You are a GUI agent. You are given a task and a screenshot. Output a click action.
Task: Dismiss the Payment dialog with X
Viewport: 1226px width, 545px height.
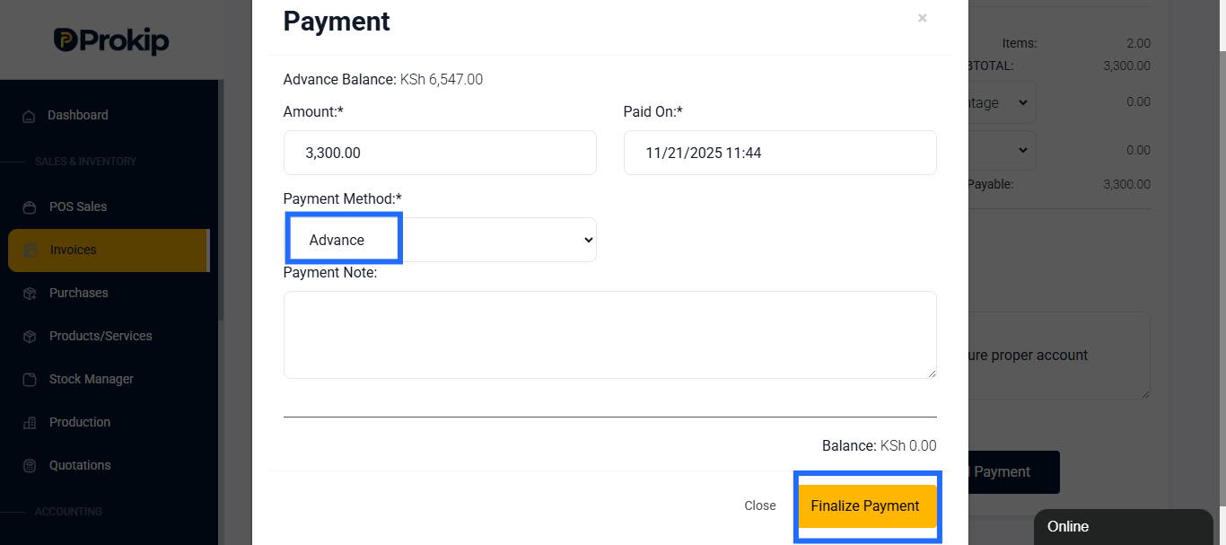point(922,18)
